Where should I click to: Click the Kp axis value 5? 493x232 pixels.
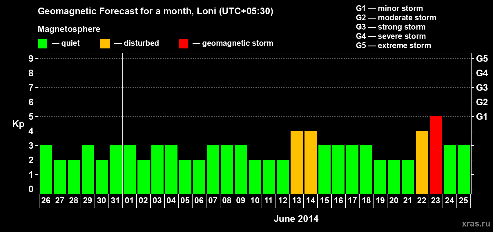coord(31,117)
